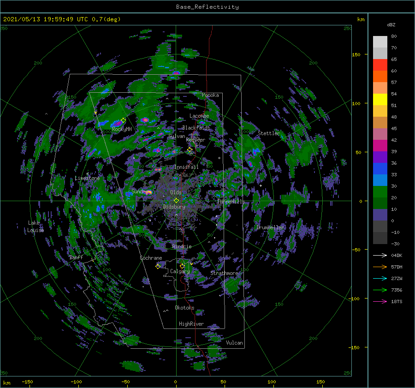Select the RedDeer label on map
The width and height of the screenshot is (415, 388).
coord(196,140)
